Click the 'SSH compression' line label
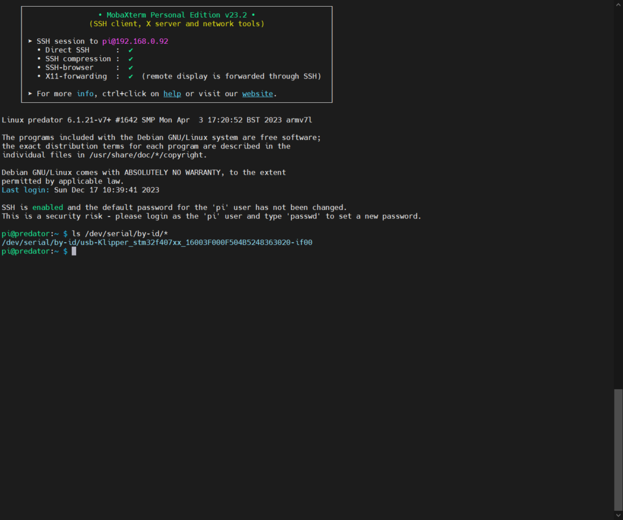The width and height of the screenshot is (623, 520). [x=78, y=59]
